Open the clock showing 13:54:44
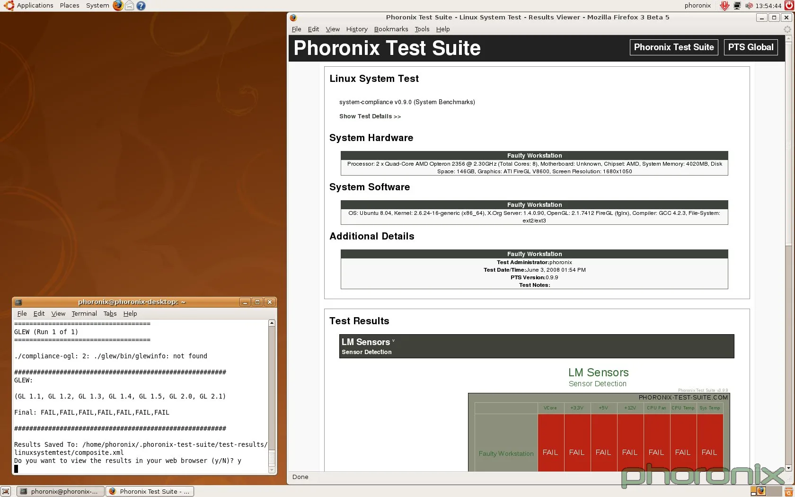This screenshot has width=795, height=497. (x=768, y=6)
